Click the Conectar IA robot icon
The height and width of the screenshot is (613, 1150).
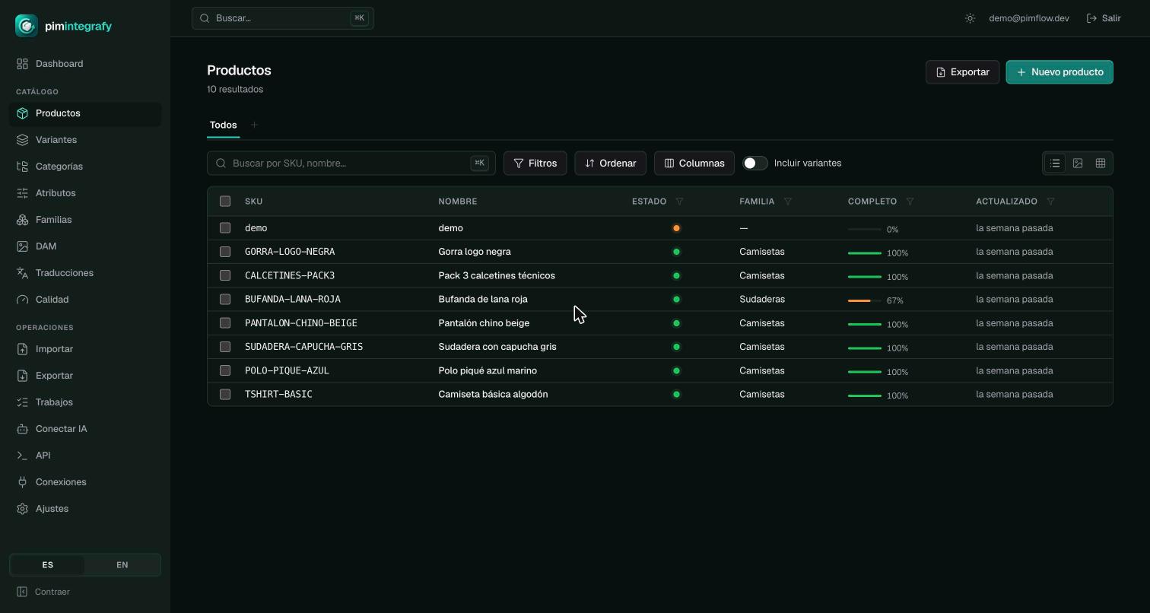click(22, 429)
